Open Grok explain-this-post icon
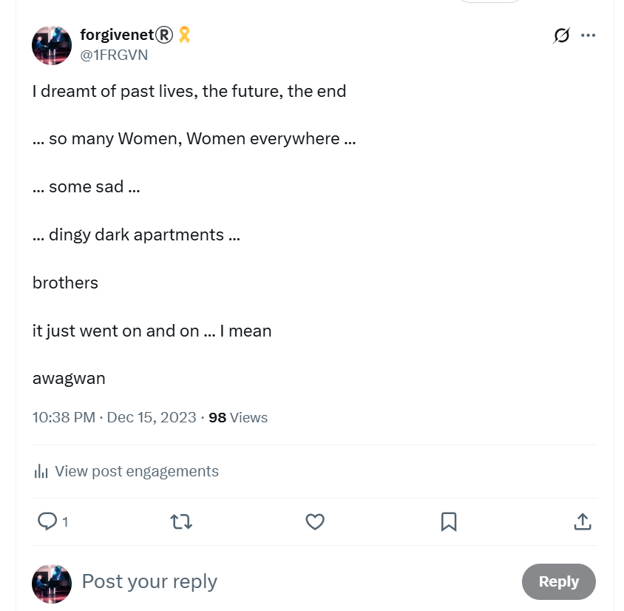The image size is (624, 611). click(x=561, y=36)
